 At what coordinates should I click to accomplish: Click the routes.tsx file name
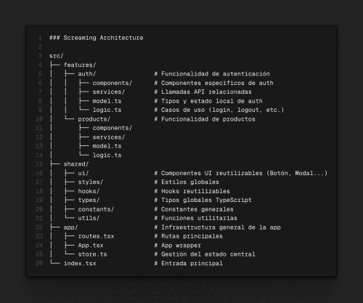point(96,236)
